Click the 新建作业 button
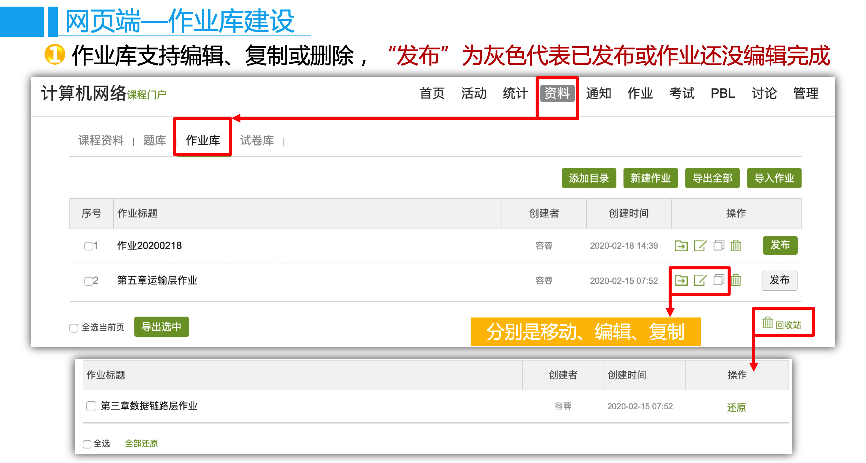Viewport: 866px width, 463px height. pos(650,178)
